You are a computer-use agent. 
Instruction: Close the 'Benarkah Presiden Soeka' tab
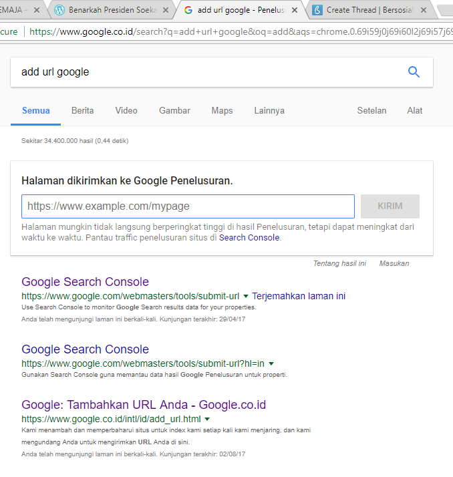tap(166, 10)
